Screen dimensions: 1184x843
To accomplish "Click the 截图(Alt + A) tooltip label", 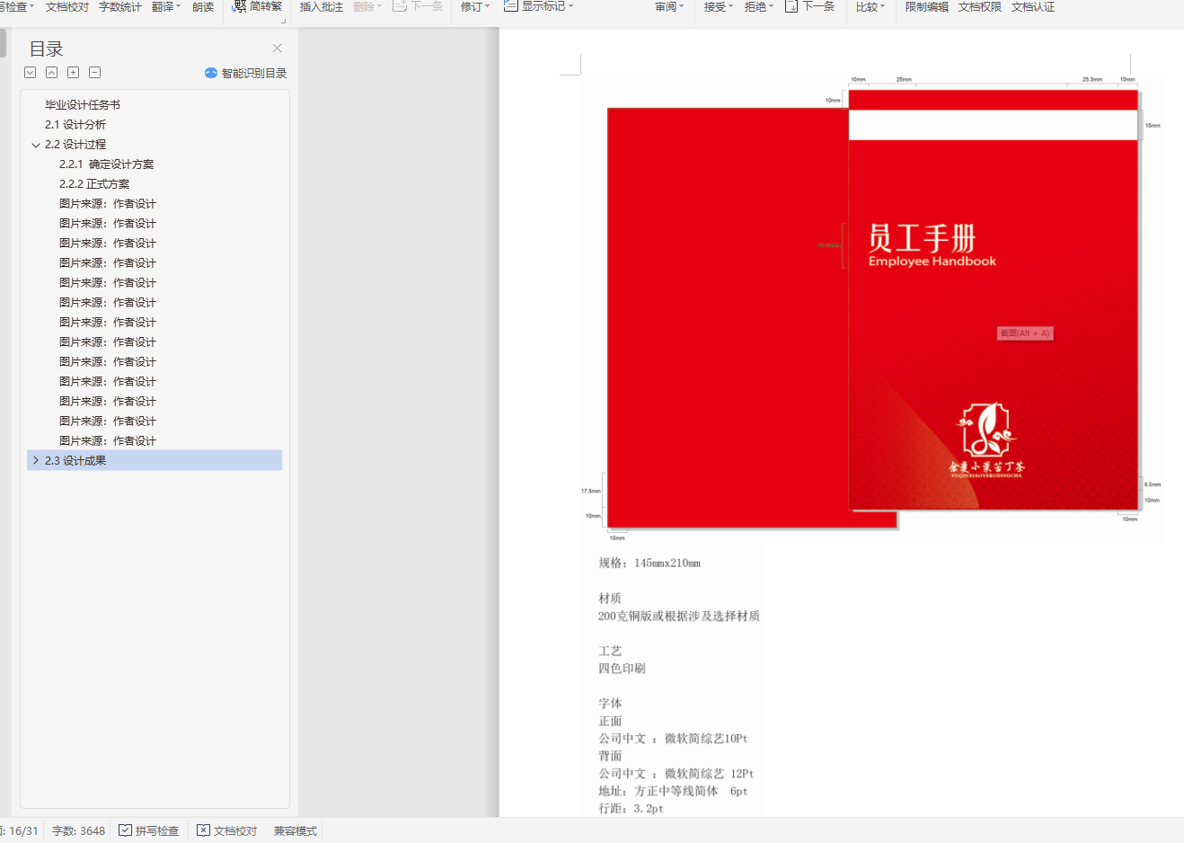I will coord(1025,333).
